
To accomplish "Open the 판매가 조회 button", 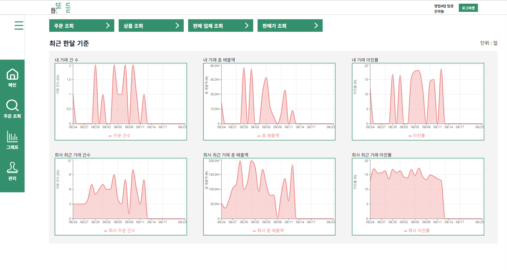I will coord(290,26).
